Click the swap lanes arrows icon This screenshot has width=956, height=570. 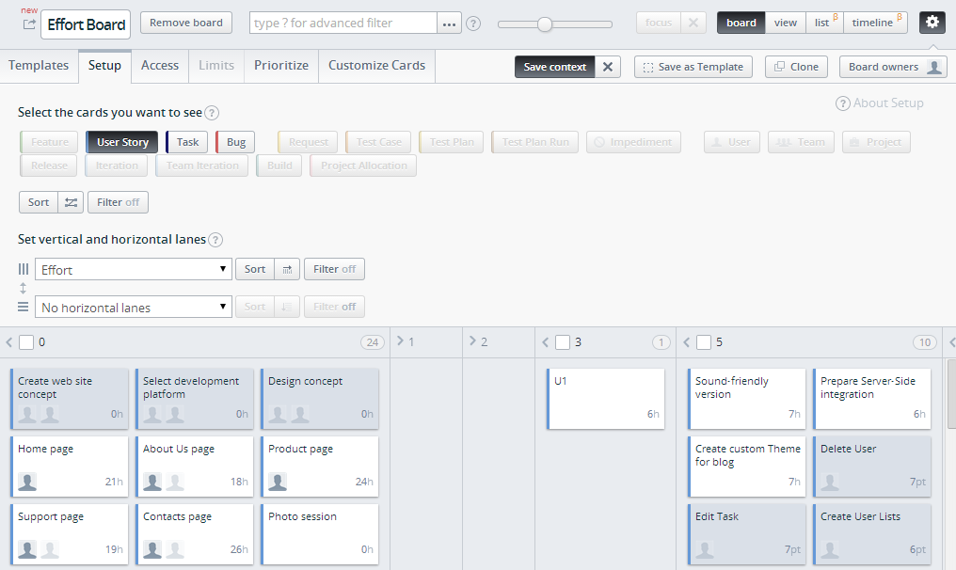24,288
